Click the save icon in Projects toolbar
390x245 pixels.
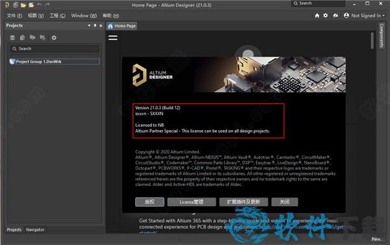tap(12, 38)
